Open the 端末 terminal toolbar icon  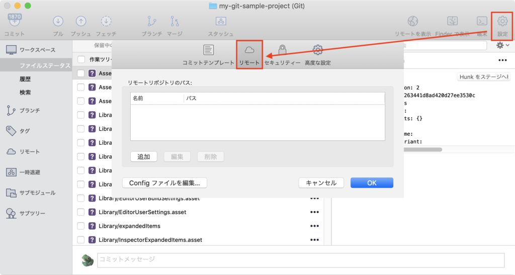pyautogui.click(x=482, y=21)
